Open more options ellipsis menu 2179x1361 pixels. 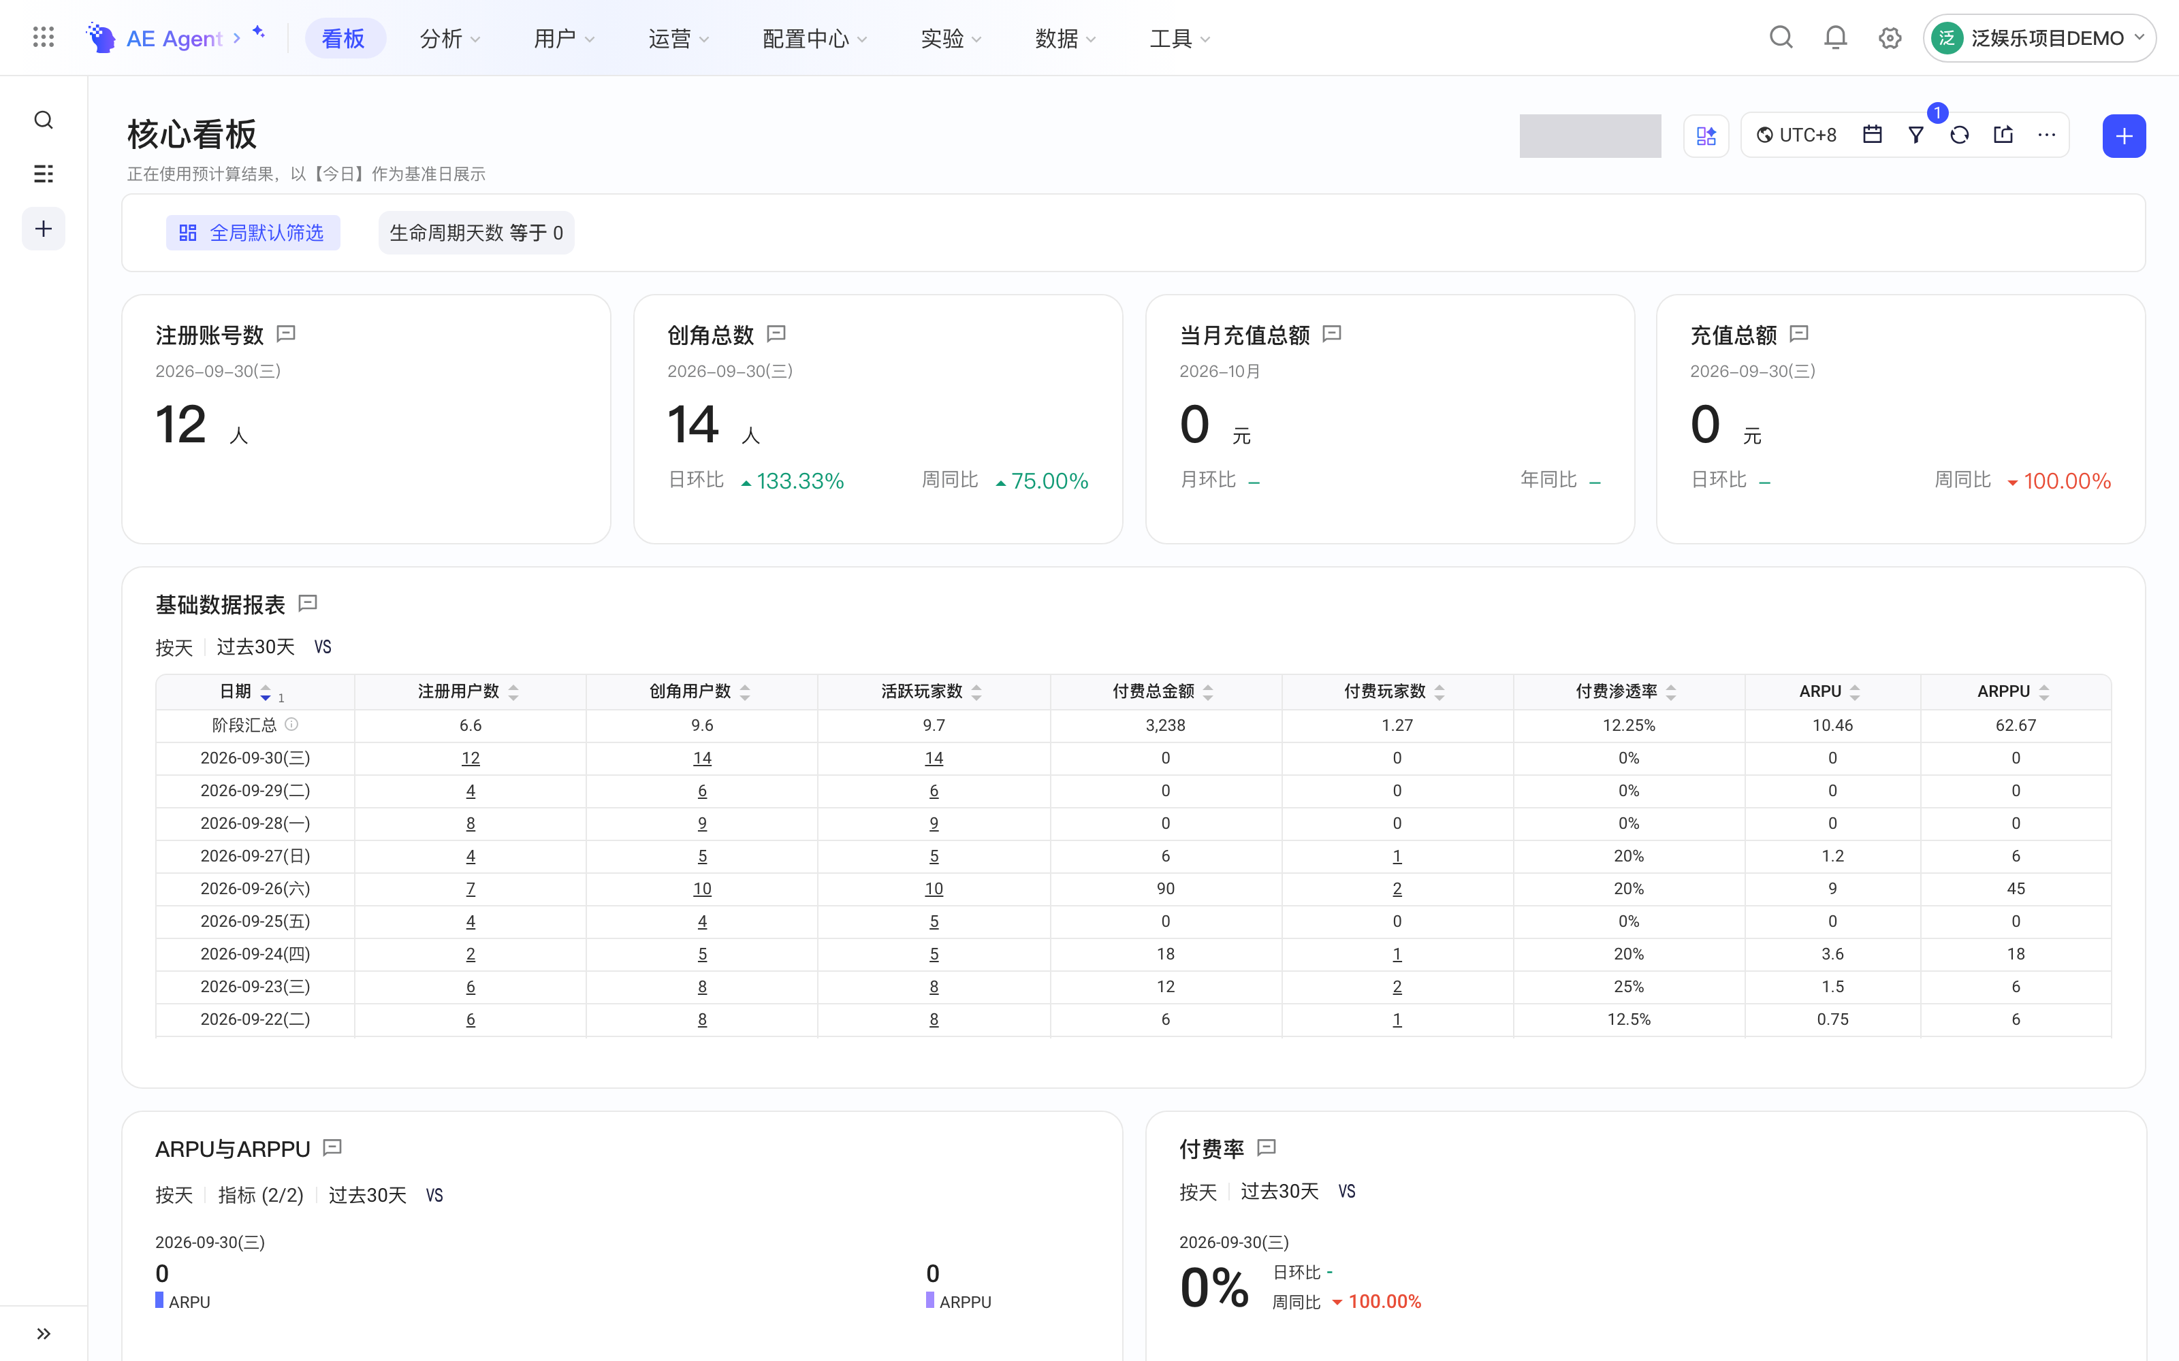pyautogui.click(x=2046, y=135)
